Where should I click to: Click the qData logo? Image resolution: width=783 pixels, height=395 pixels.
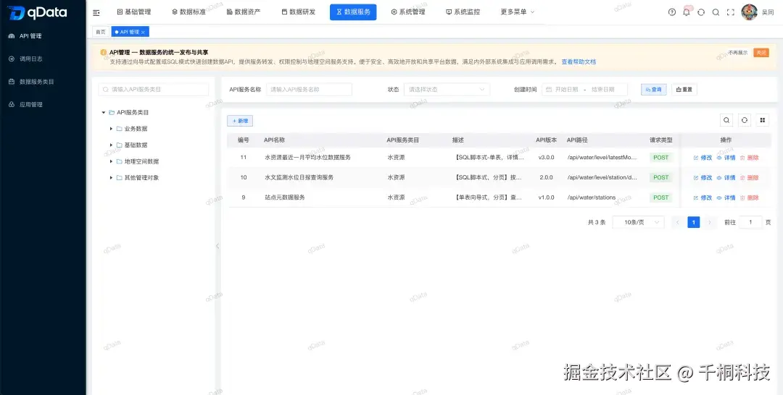pyautogui.click(x=38, y=12)
